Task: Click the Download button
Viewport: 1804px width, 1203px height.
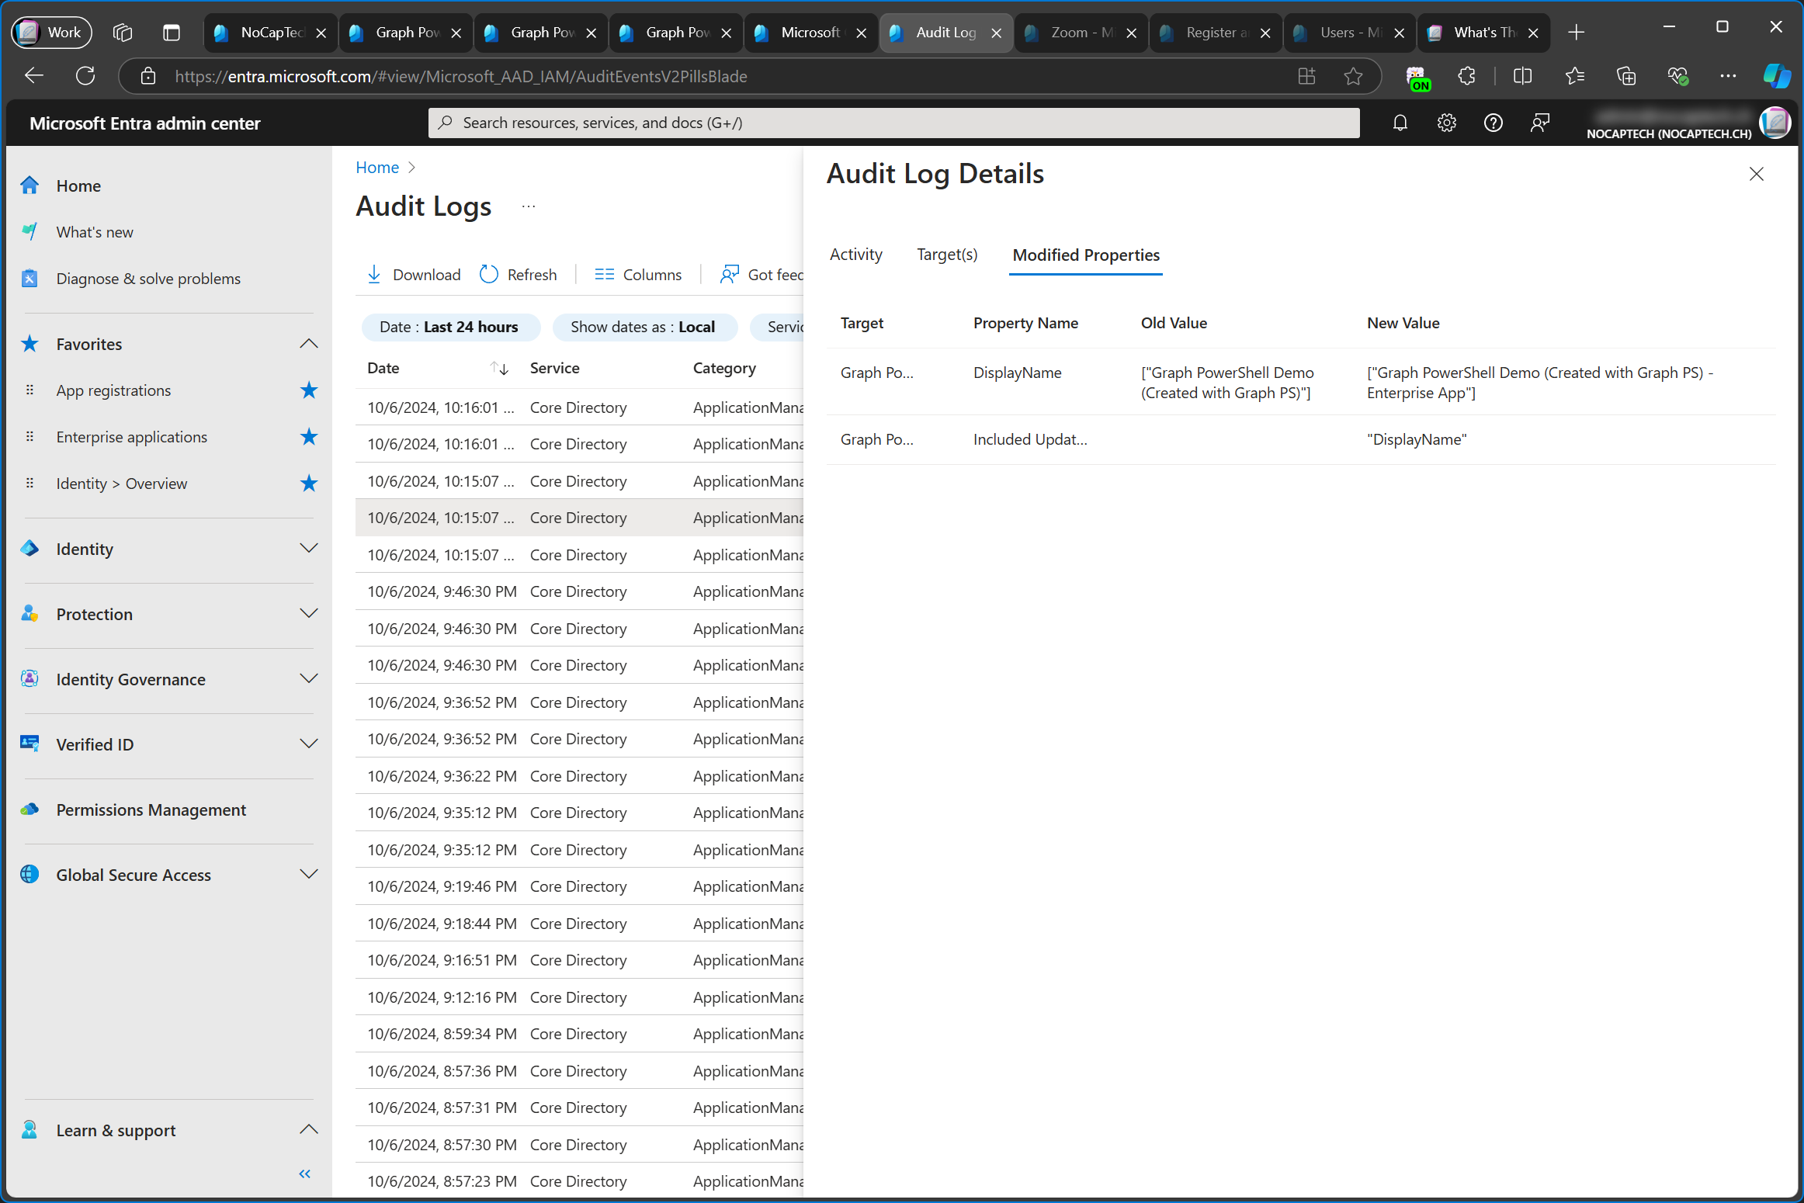Action: (413, 275)
